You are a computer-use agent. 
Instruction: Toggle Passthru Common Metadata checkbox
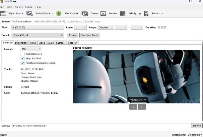pos(23,63)
